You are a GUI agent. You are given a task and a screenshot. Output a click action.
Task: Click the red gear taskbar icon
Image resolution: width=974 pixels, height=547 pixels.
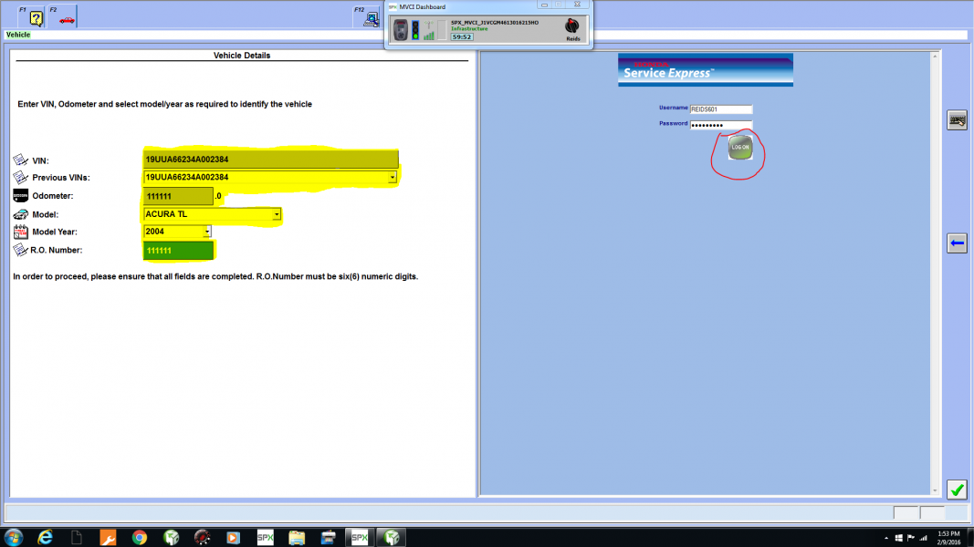point(202,537)
